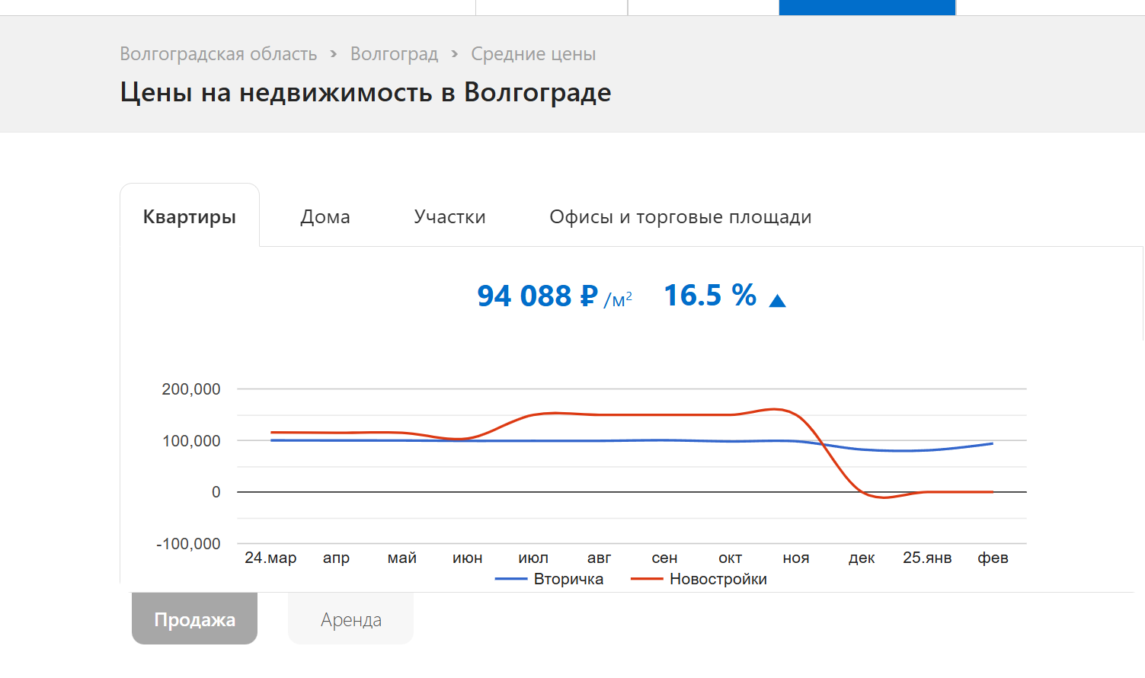Screen dimensions: 1145x678
Task: Click the 16.5 % change figure
Action: tap(710, 296)
